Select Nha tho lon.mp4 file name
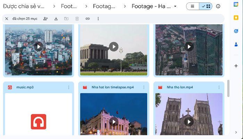This screenshot has height=139, width=243. (180, 87)
